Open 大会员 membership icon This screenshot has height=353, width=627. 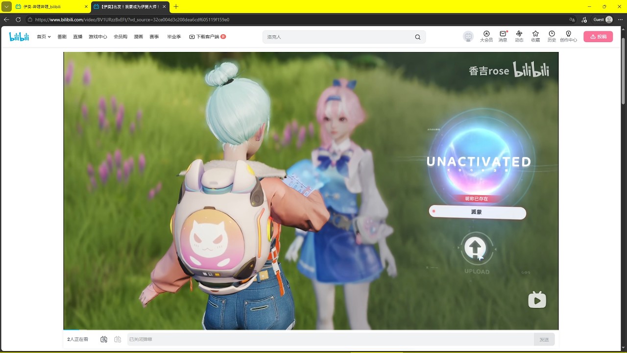click(x=486, y=36)
